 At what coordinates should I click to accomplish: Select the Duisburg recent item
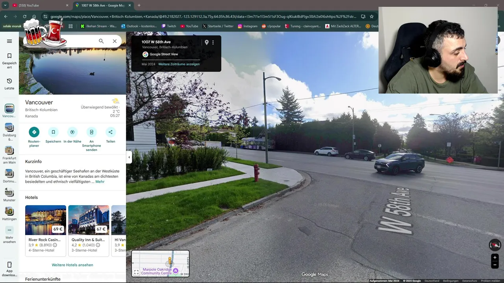click(9, 132)
